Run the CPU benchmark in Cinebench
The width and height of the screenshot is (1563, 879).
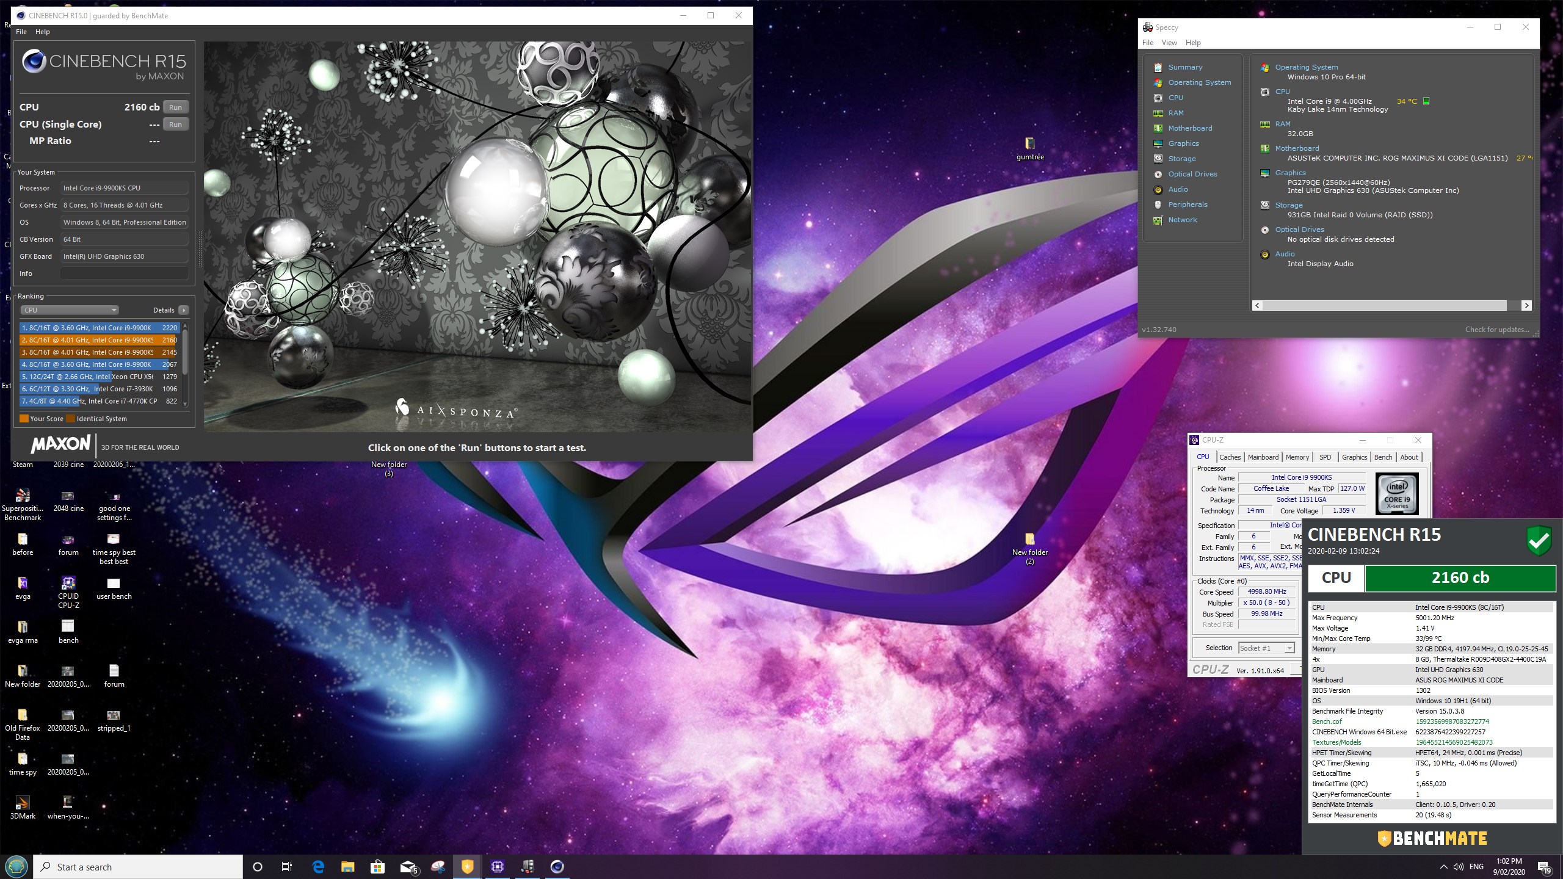(175, 107)
